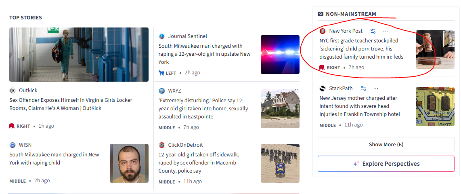
Task: Click the Eastpointe Police sign thumbnail
Action: tap(280, 163)
